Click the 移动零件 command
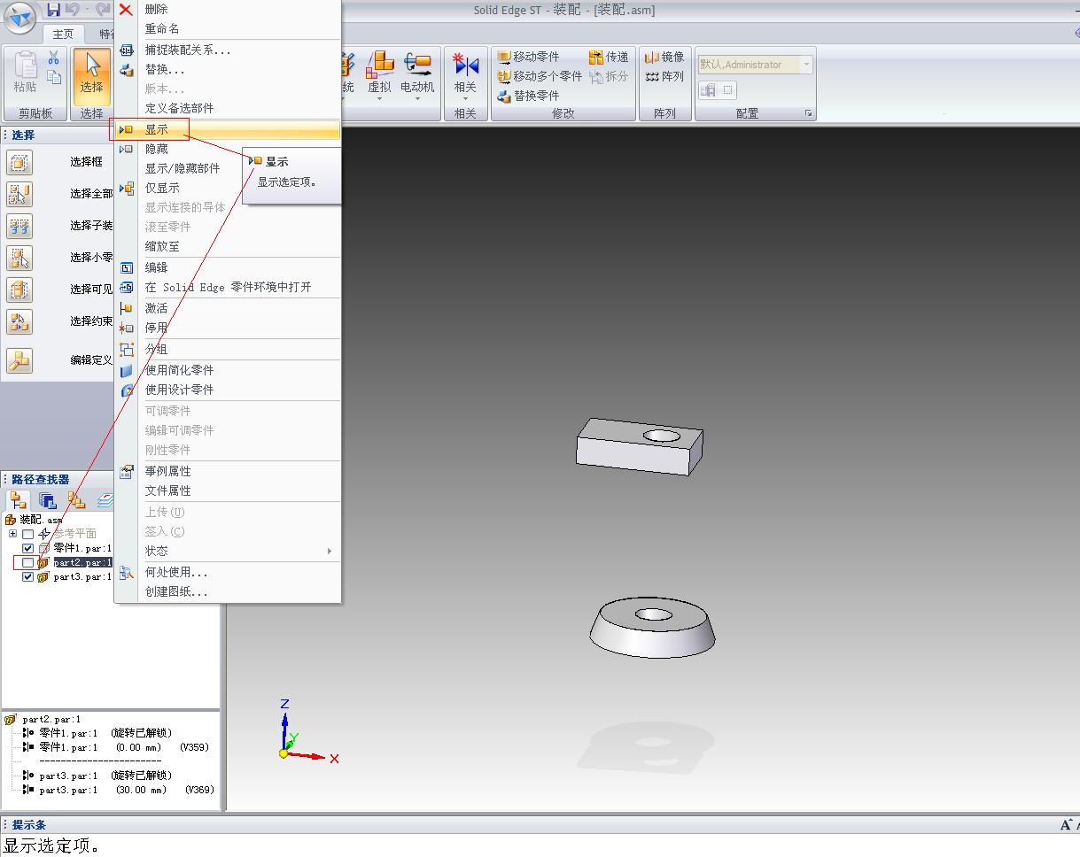Screen dimensions: 1080x857 click(x=528, y=57)
